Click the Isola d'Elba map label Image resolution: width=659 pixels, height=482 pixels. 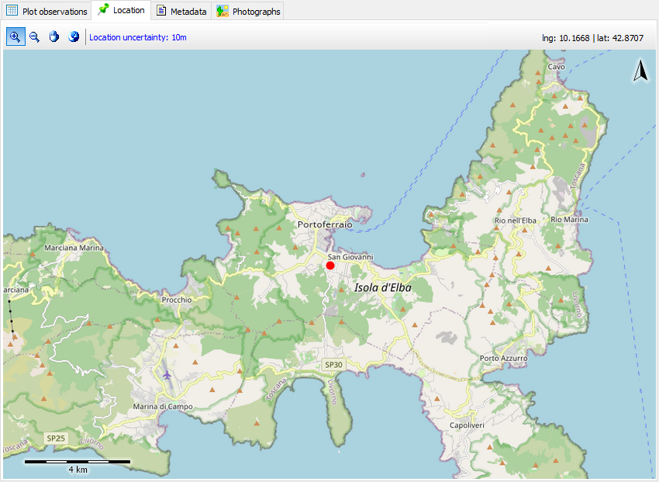[383, 287]
